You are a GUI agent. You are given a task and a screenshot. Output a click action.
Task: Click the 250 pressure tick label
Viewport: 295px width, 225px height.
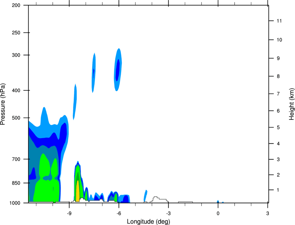tap(16, 33)
